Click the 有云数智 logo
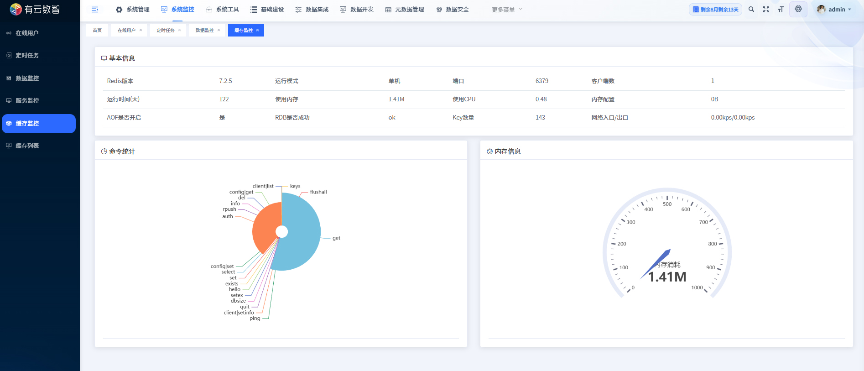 point(35,10)
